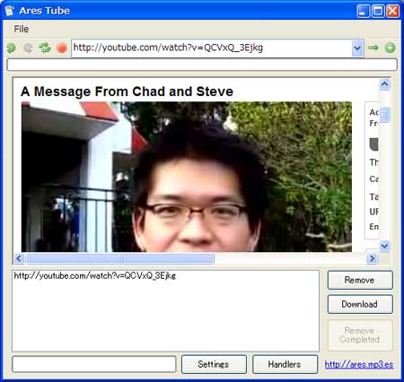This screenshot has height=382, width=404.
Task: Add video with green plus icon
Action: pos(390,48)
